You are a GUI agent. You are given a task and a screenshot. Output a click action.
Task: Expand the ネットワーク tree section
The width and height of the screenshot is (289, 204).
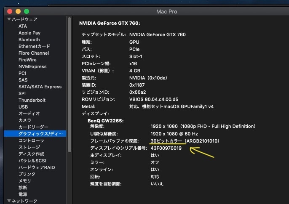[x=9, y=201]
